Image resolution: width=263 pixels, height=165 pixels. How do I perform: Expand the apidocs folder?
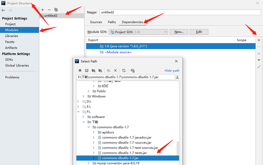94,132
